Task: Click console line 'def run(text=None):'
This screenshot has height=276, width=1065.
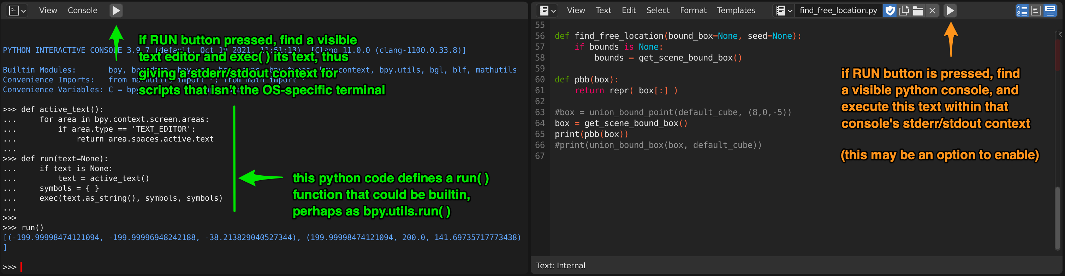Action: click(x=55, y=159)
